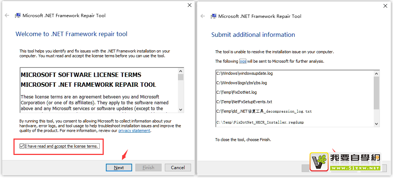The width and height of the screenshot is (393, 179).
Task: Close the Submit additional information dialog
Action: (x=385, y=6)
